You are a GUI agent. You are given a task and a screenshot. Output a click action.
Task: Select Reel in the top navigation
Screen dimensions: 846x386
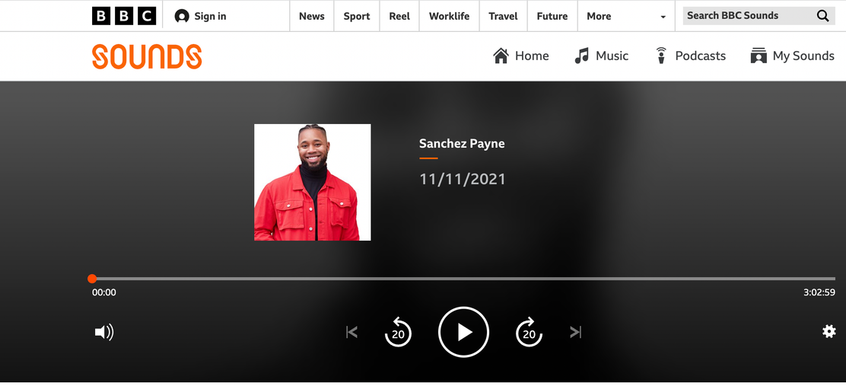[399, 16]
